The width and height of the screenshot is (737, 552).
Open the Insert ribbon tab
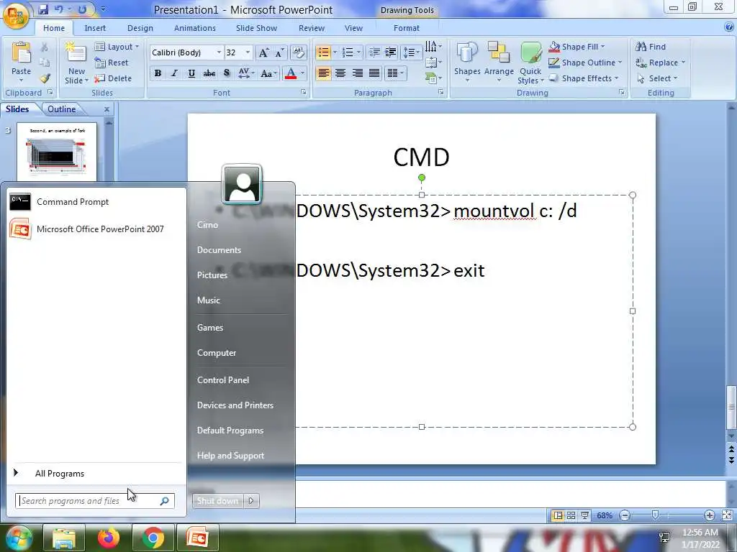point(95,28)
